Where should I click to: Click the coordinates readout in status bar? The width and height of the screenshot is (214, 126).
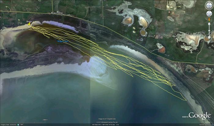104,124
